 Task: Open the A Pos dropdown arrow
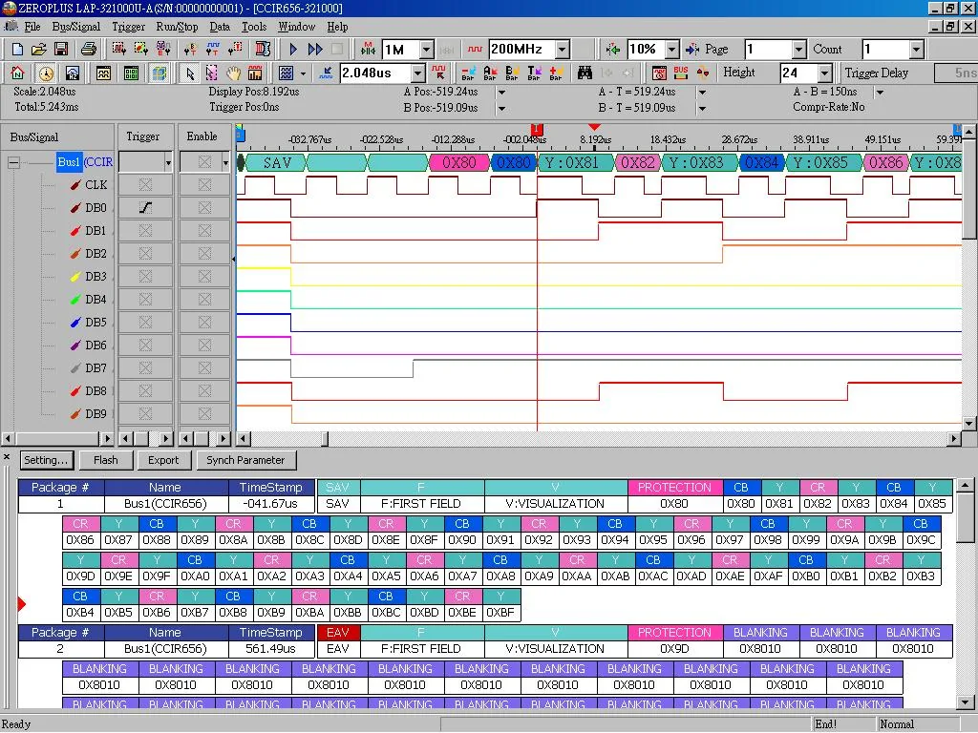click(x=500, y=93)
